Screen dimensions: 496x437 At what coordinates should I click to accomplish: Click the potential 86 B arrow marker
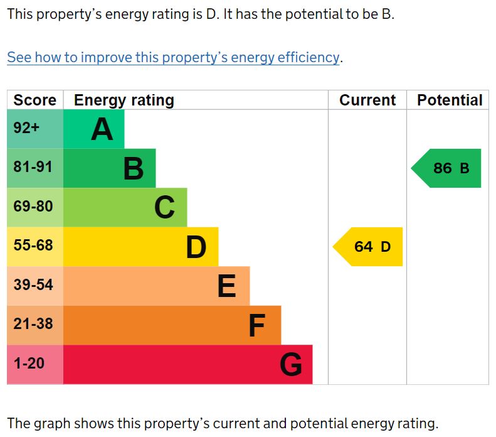pyautogui.click(x=447, y=168)
